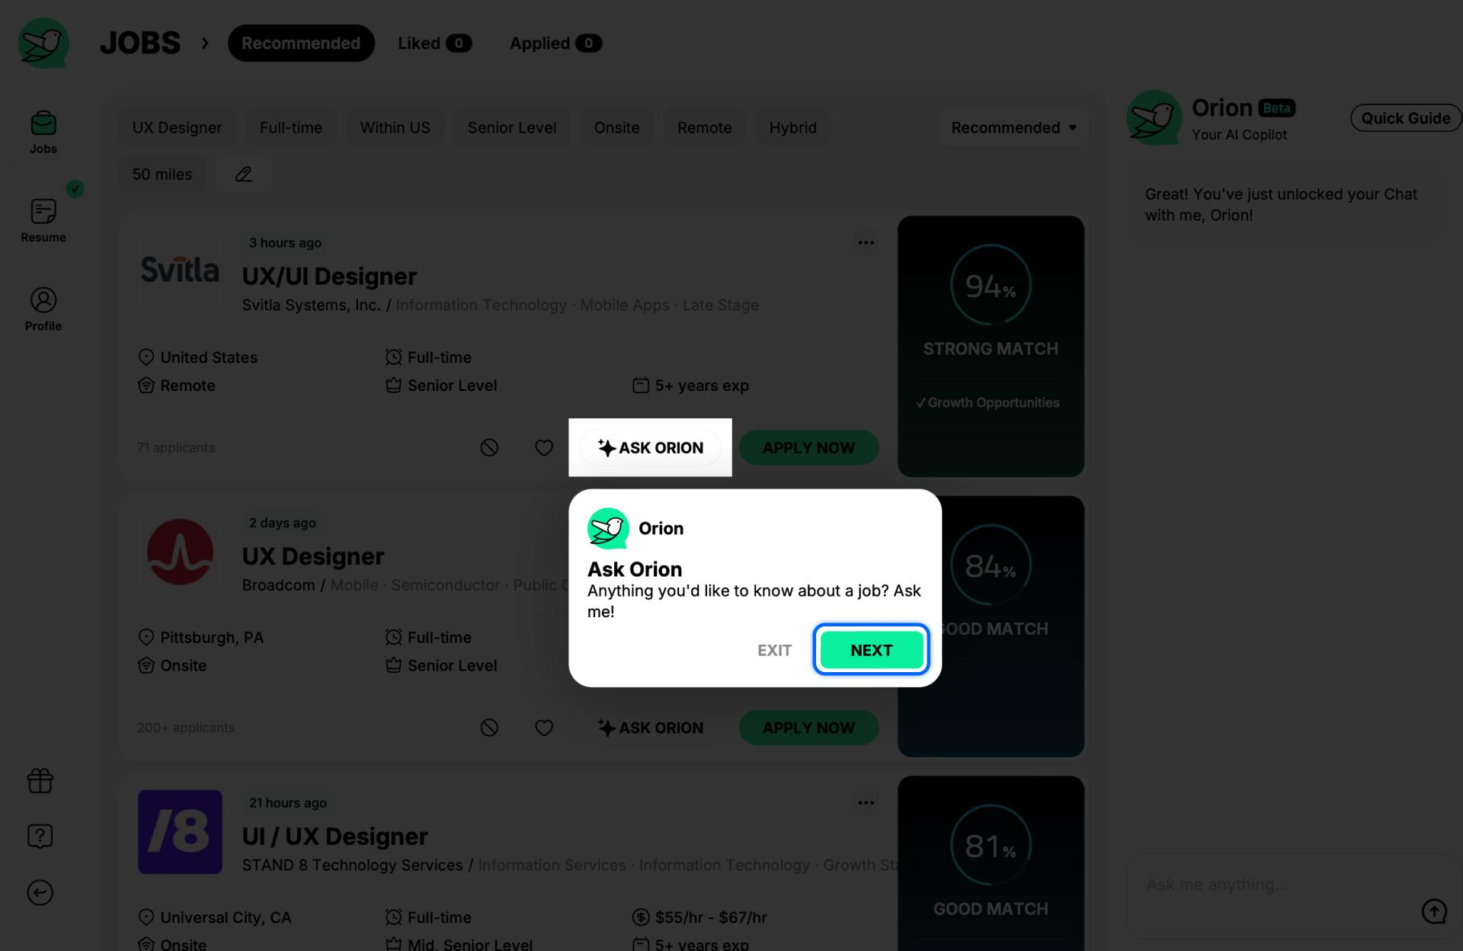
Task: Click the Remote filter tag
Action: [704, 126]
